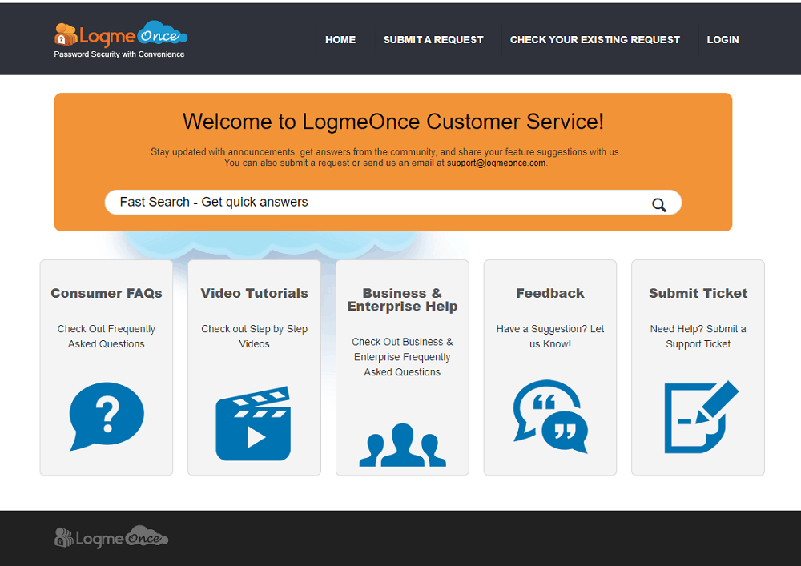Click the support@logmeonce.com email link

pos(496,163)
